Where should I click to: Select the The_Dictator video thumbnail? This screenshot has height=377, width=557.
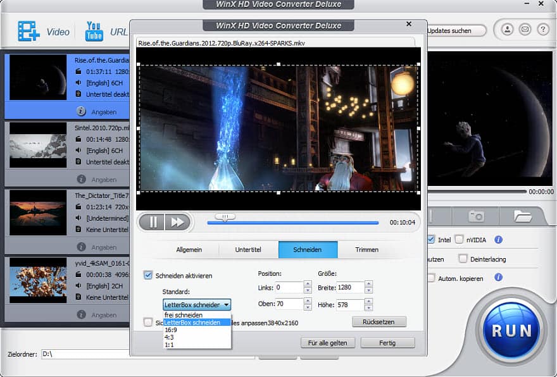(38, 213)
